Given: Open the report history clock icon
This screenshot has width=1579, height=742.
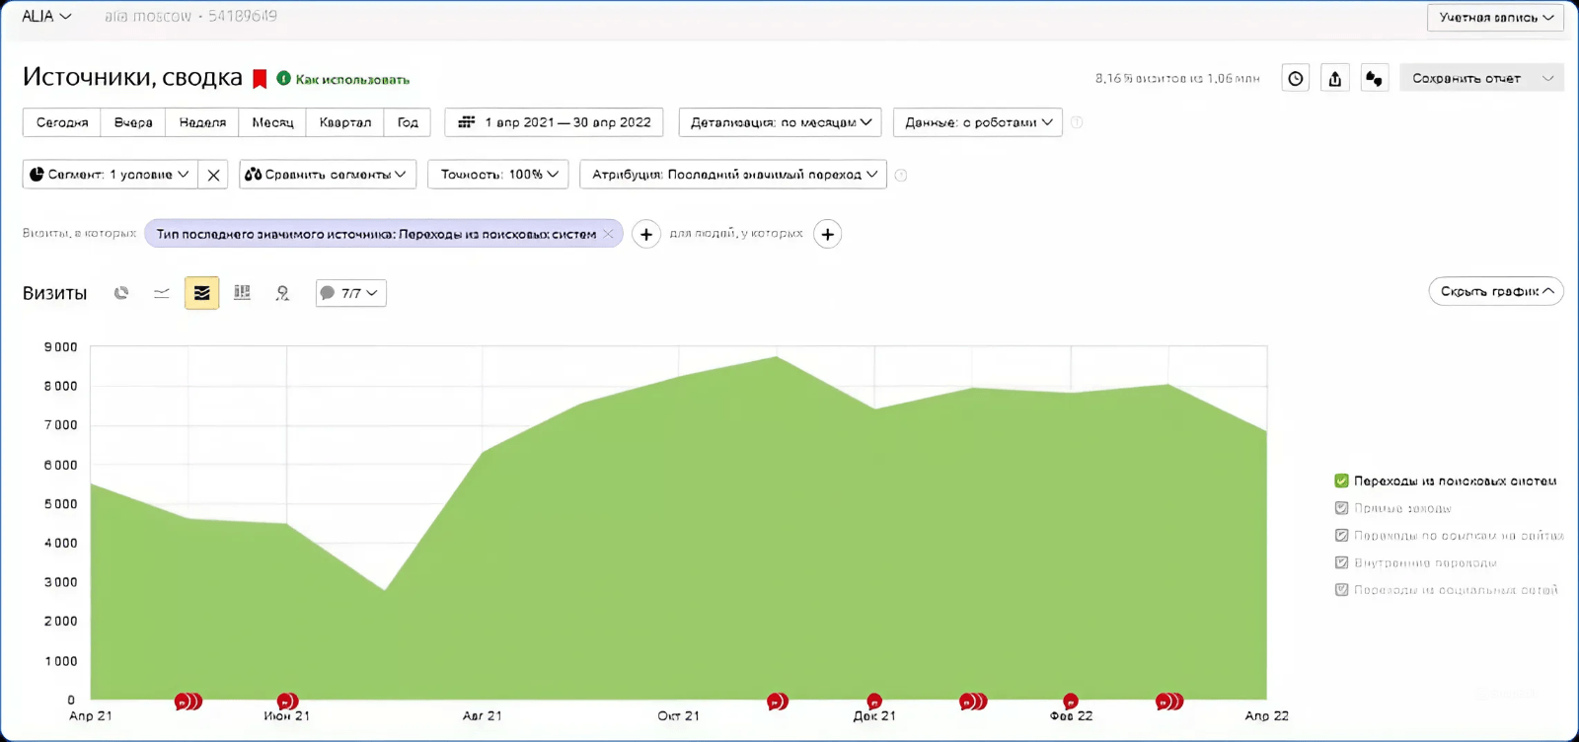Looking at the screenshot, I should pyautogui.click(x=1295, y=79).
